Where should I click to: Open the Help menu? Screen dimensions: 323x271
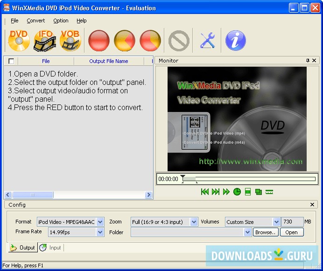click(x=82, y=21)
